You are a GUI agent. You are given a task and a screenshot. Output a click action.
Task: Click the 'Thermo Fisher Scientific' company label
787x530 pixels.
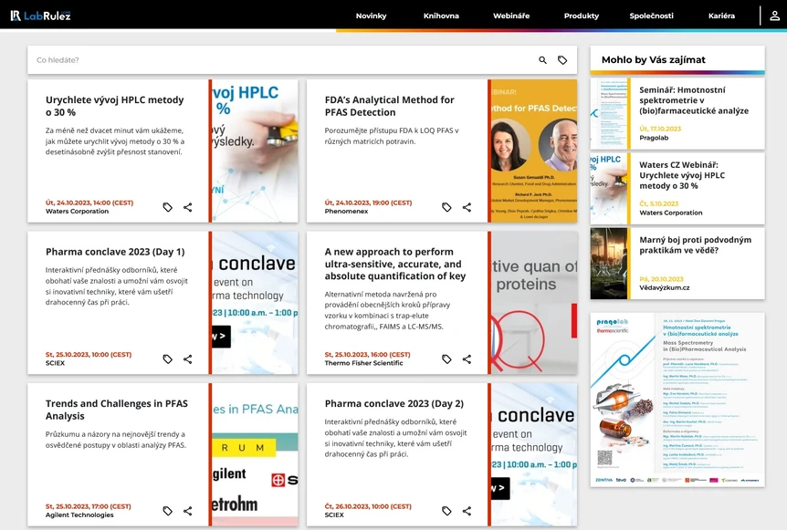pos(363,363)
